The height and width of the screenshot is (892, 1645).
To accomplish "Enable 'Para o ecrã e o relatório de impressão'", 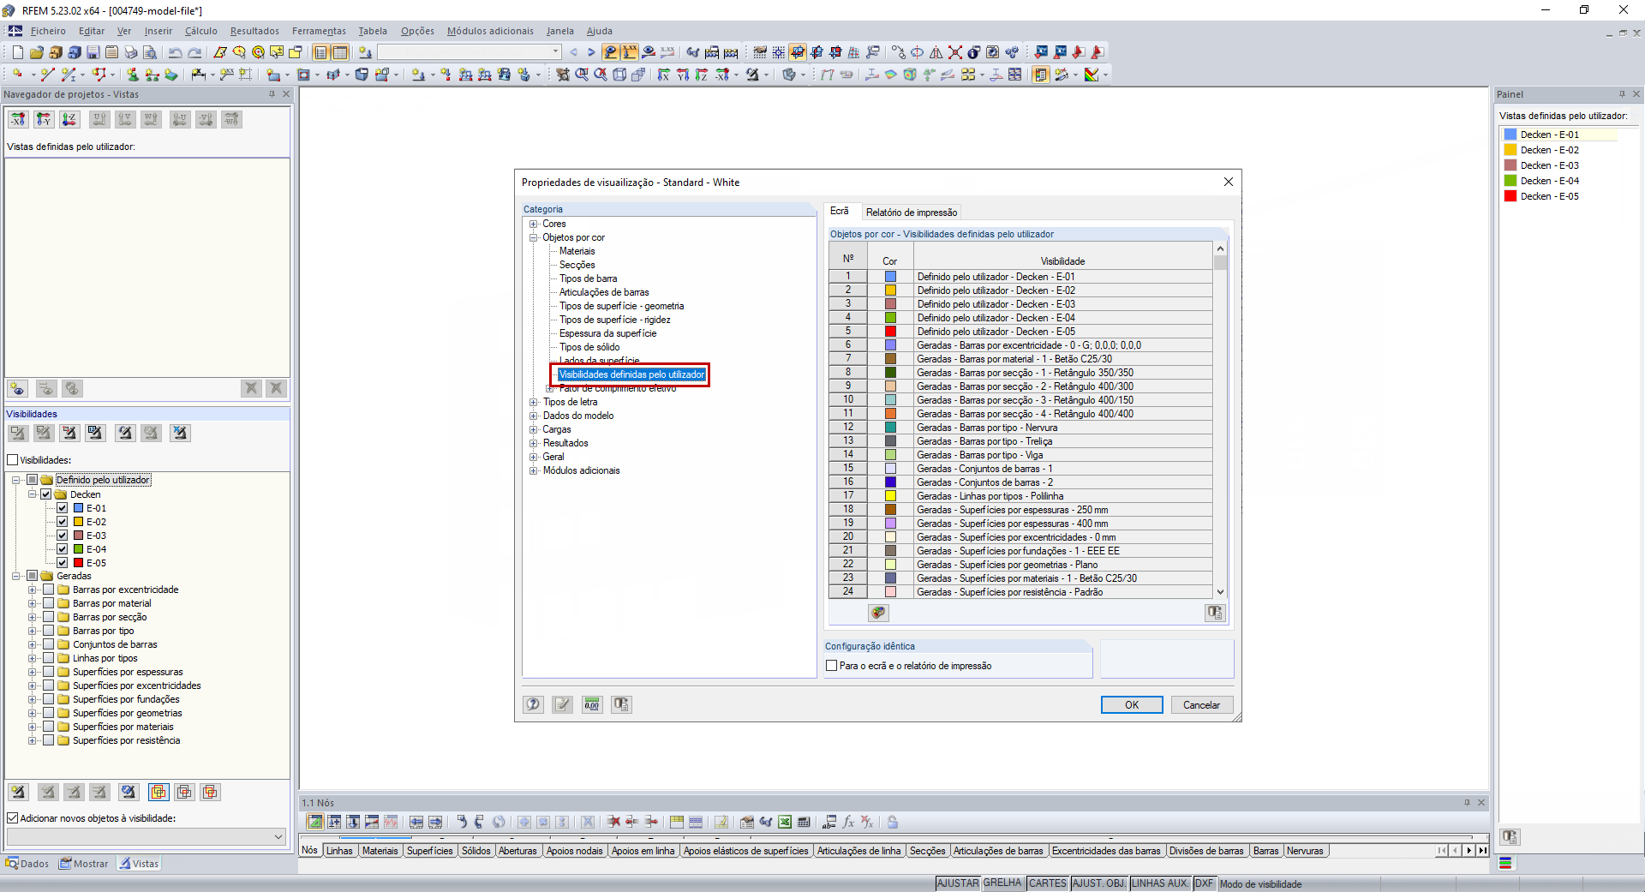I will (831, 666).
